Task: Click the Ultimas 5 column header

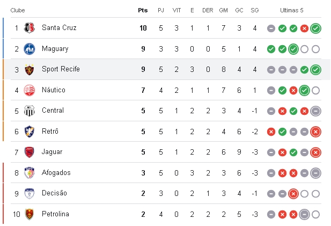Action: point(291,10)
